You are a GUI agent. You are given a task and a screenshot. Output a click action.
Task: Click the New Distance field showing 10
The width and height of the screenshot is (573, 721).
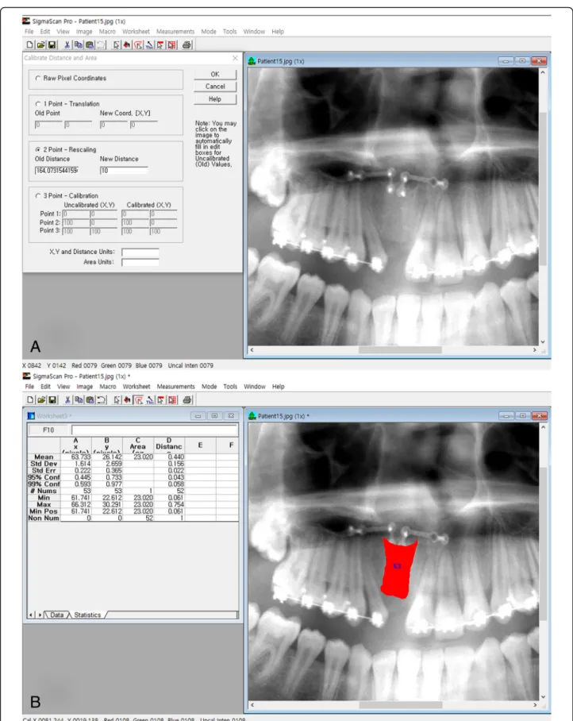(x=124, y=171)
